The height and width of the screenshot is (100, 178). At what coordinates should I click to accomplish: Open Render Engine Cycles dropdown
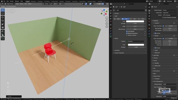pos(170,10)
